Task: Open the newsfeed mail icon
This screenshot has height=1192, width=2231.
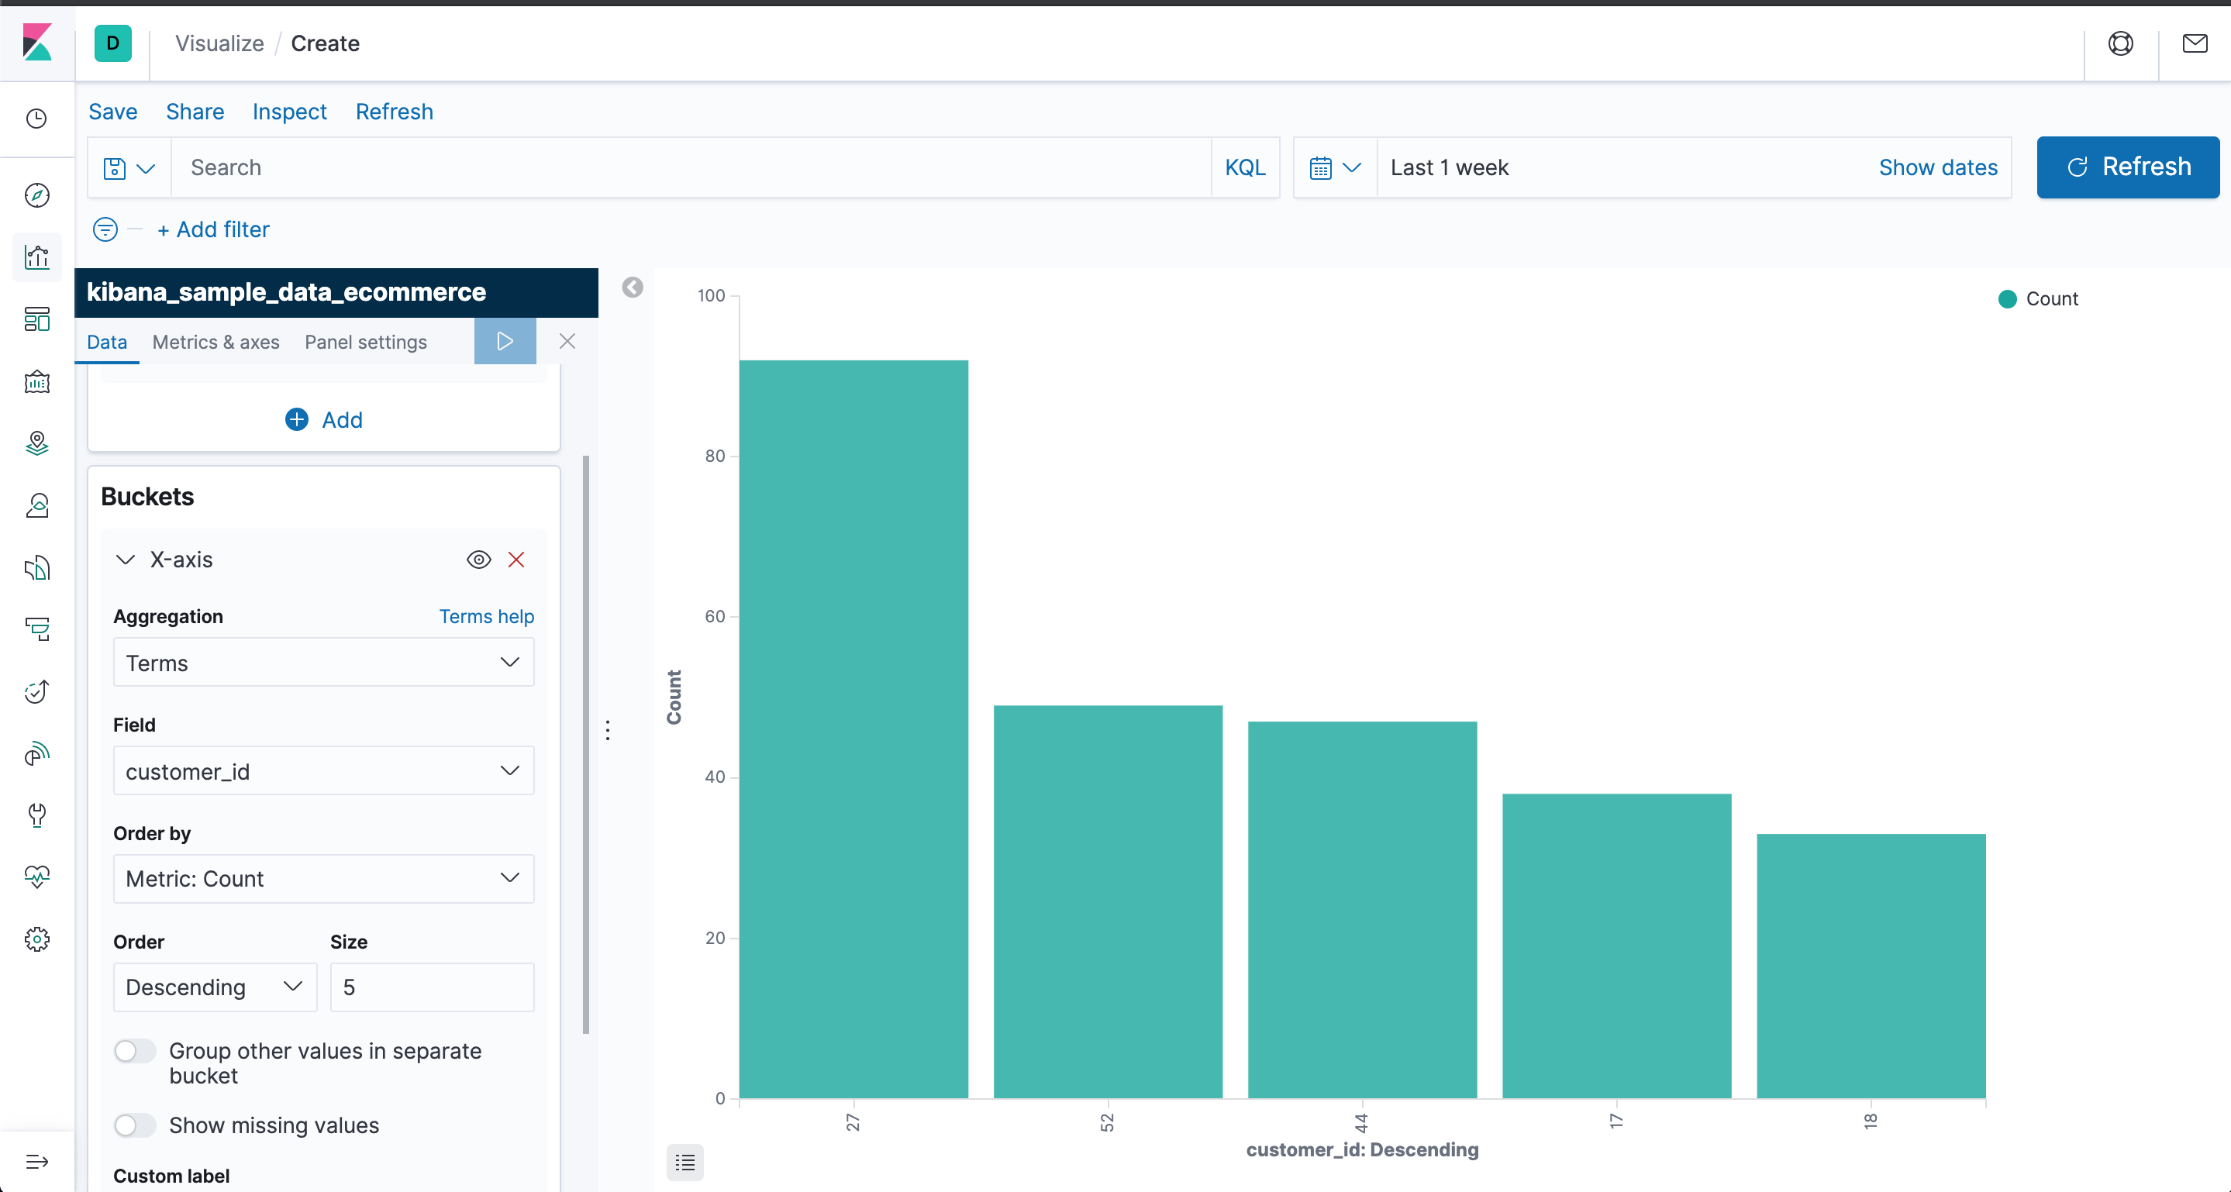Action: [2194, 43]
